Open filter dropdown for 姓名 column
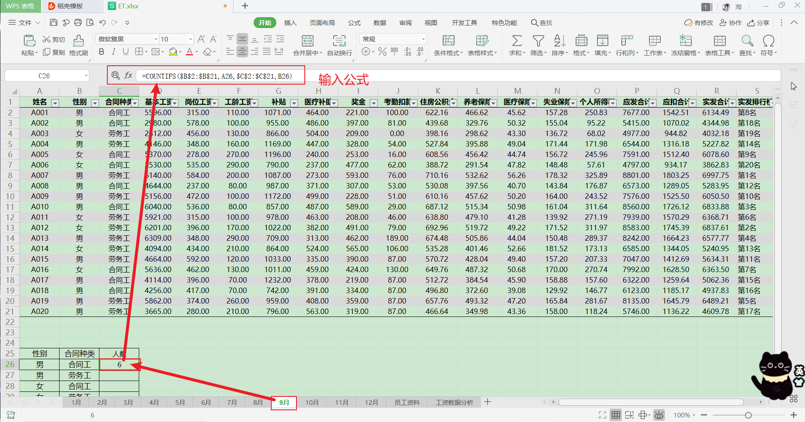 click(x=55, y=103)
